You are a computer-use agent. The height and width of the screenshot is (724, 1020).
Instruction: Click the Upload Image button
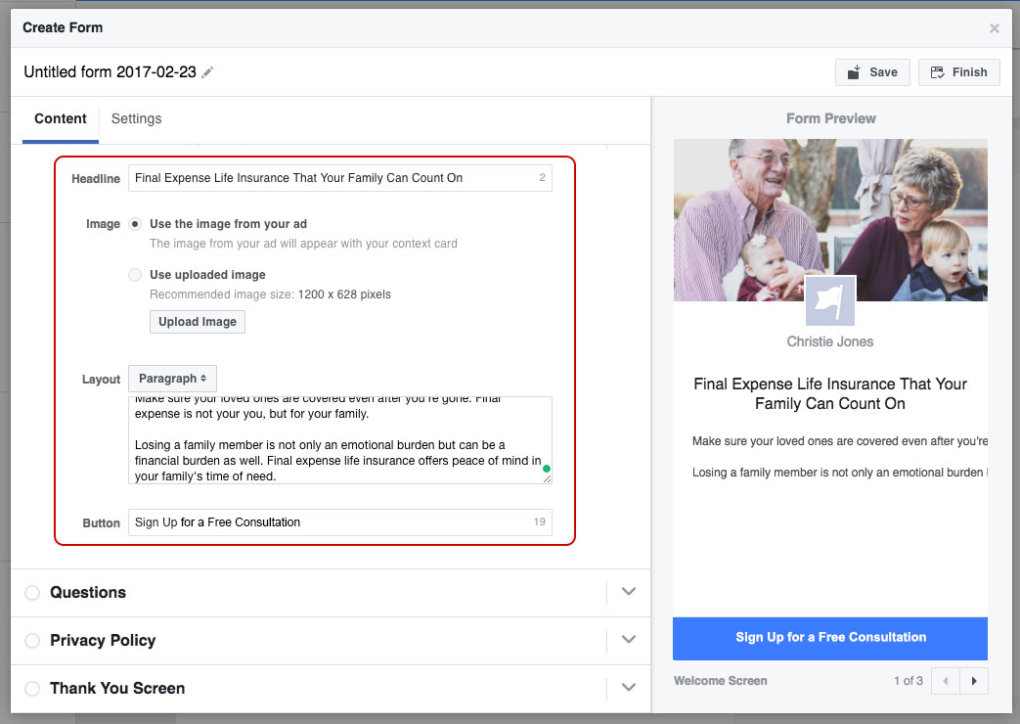point(198,322)
